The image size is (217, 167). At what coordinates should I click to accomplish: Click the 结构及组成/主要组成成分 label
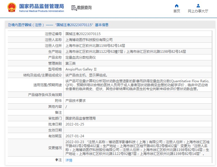43,75
